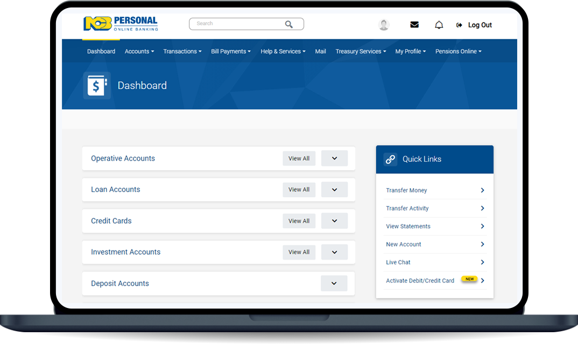This screenshot has width=578, height=344.
Task: Open the mail envelope icon
Action: (x=414, y=25)
